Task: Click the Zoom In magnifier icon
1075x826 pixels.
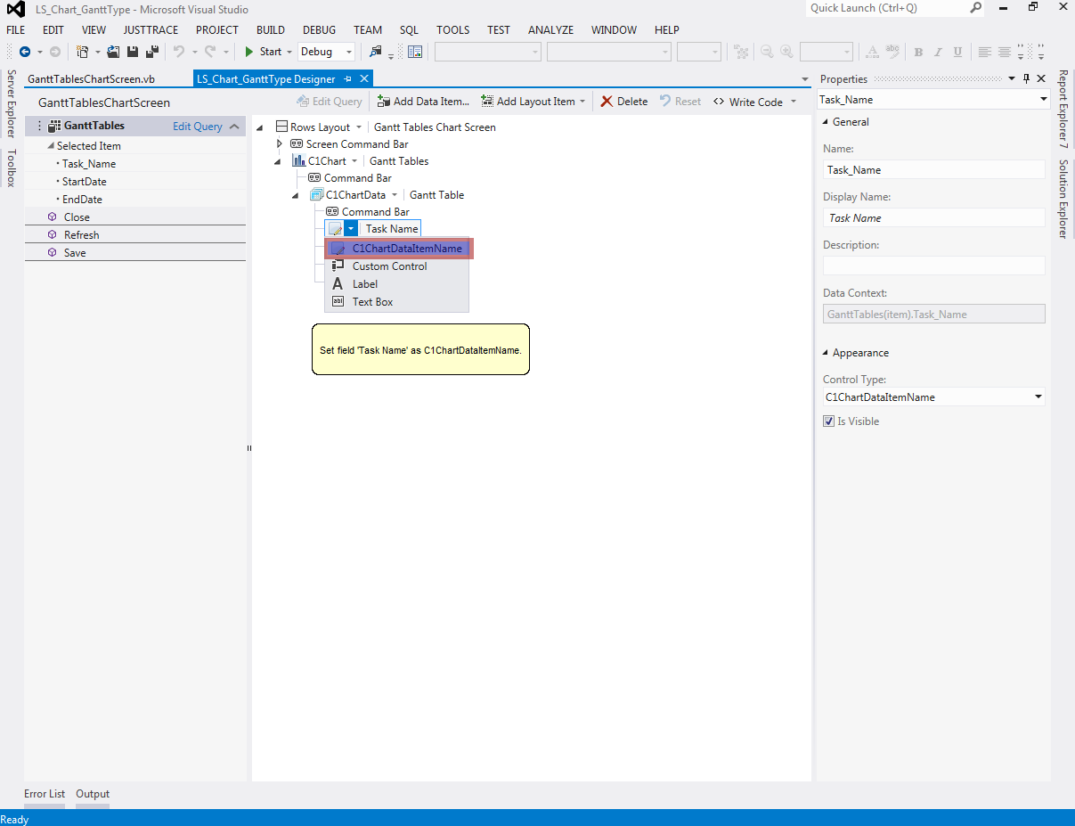Action: tap(786, 52)
